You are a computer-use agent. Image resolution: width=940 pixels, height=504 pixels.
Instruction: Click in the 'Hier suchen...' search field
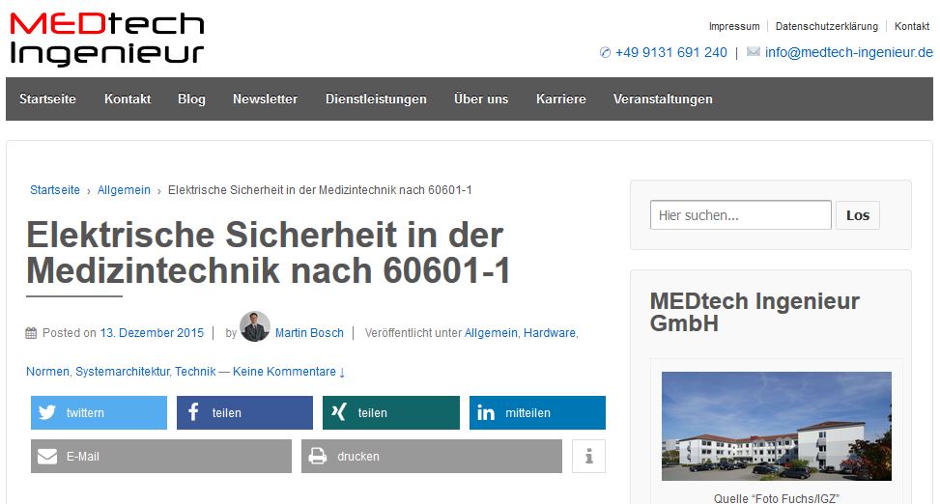click(x=740, y=215)
